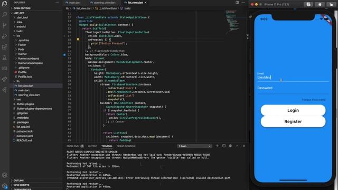The height and width of the screenshot is (190, 338).
Task: Click the Email input field in simulator
Action: (293, 77)
